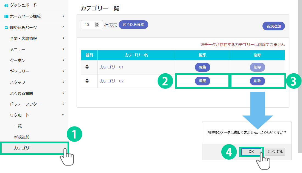The height and width of the screenshot is (173, 302).
Task: Expand the クーポン submenu chevron
Action: (x=63, y=60)
